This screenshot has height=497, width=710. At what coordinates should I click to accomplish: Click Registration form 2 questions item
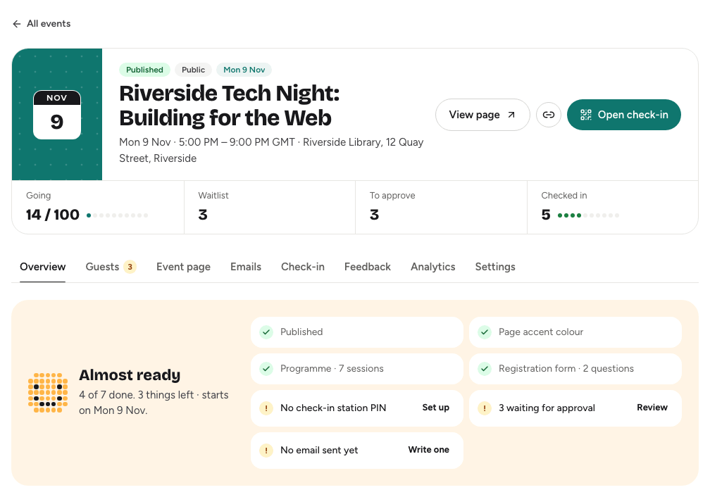[x=575, y=369]
